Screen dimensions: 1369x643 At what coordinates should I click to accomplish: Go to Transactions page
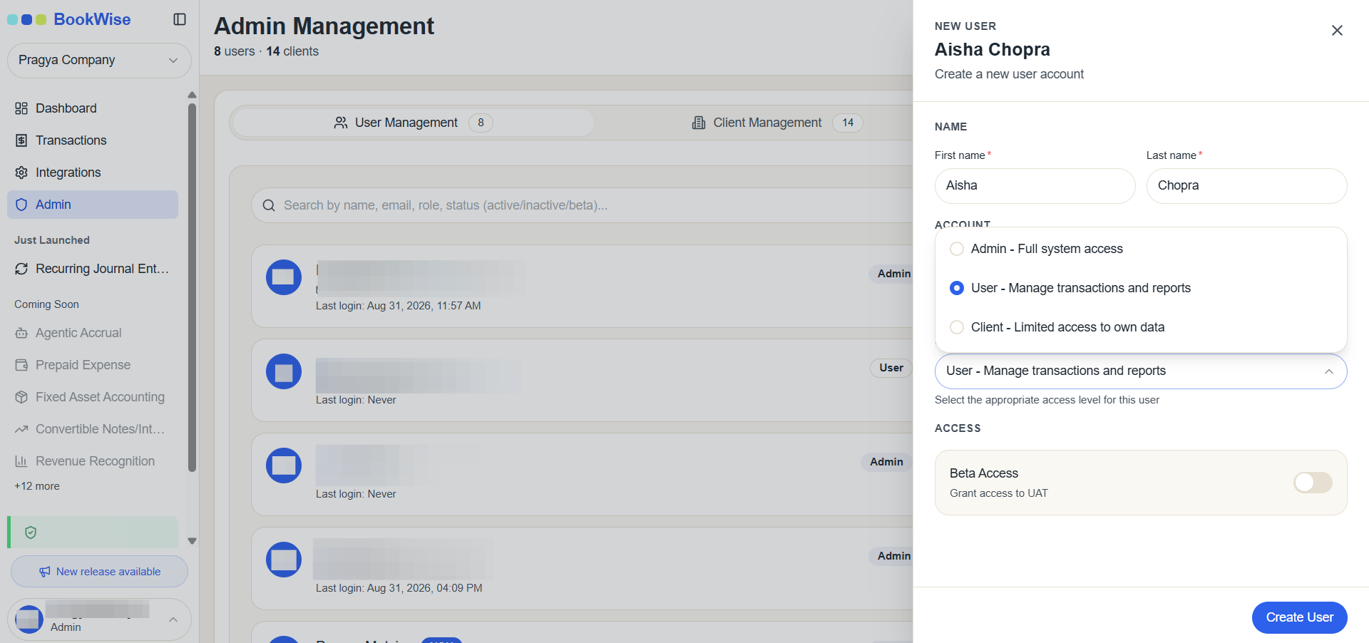(93, 140)
